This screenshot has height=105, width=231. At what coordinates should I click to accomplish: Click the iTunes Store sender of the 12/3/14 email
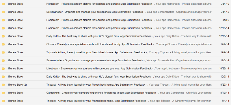pos(15,60)
